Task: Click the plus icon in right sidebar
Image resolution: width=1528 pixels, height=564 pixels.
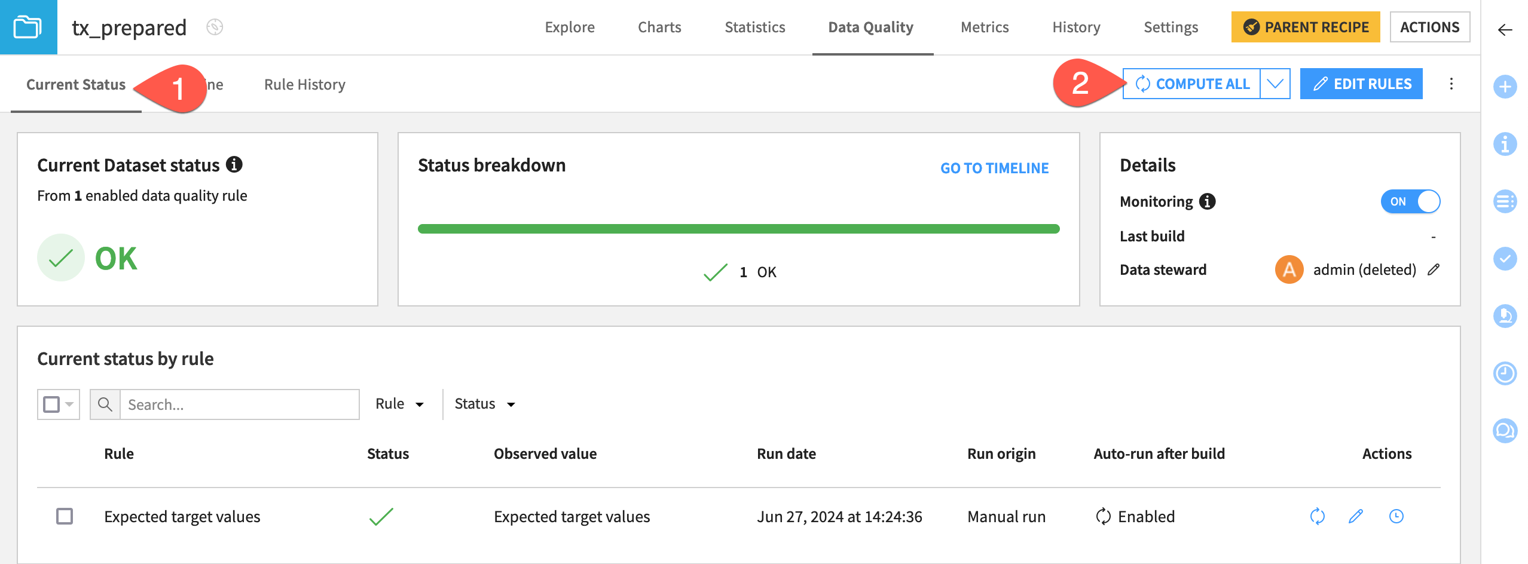Action: (x=1505, y=87)
